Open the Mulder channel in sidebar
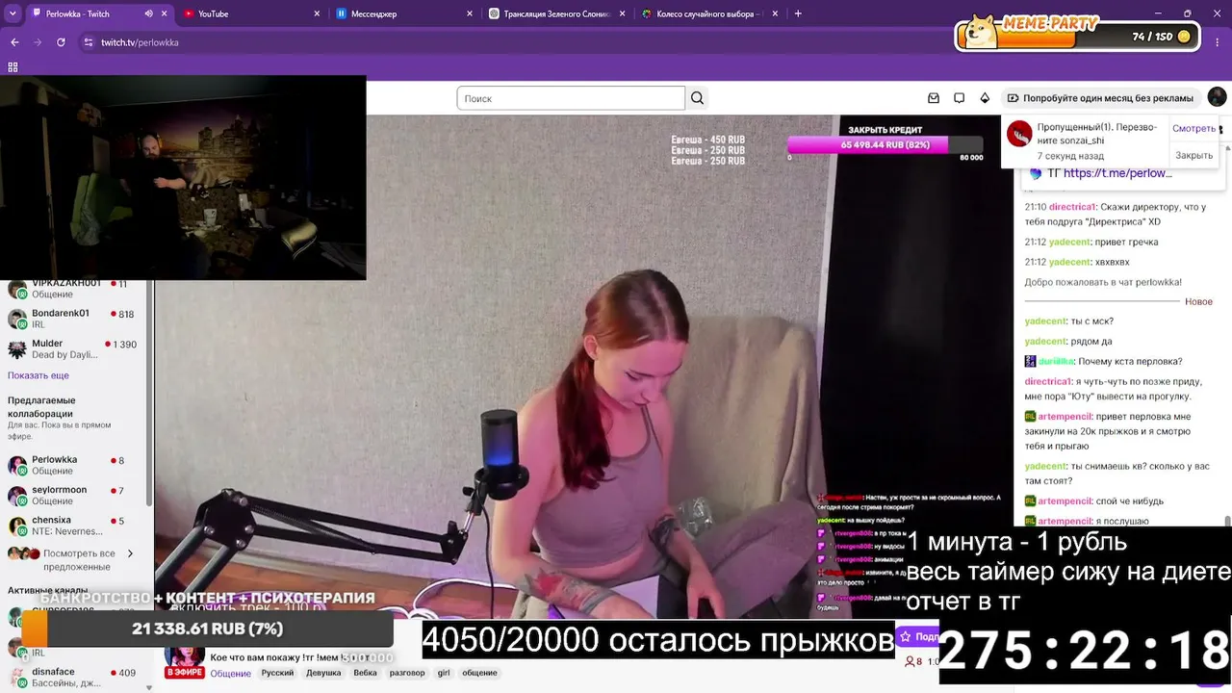The width and height of the screenshot is (1232, 693). click(72, 348)
